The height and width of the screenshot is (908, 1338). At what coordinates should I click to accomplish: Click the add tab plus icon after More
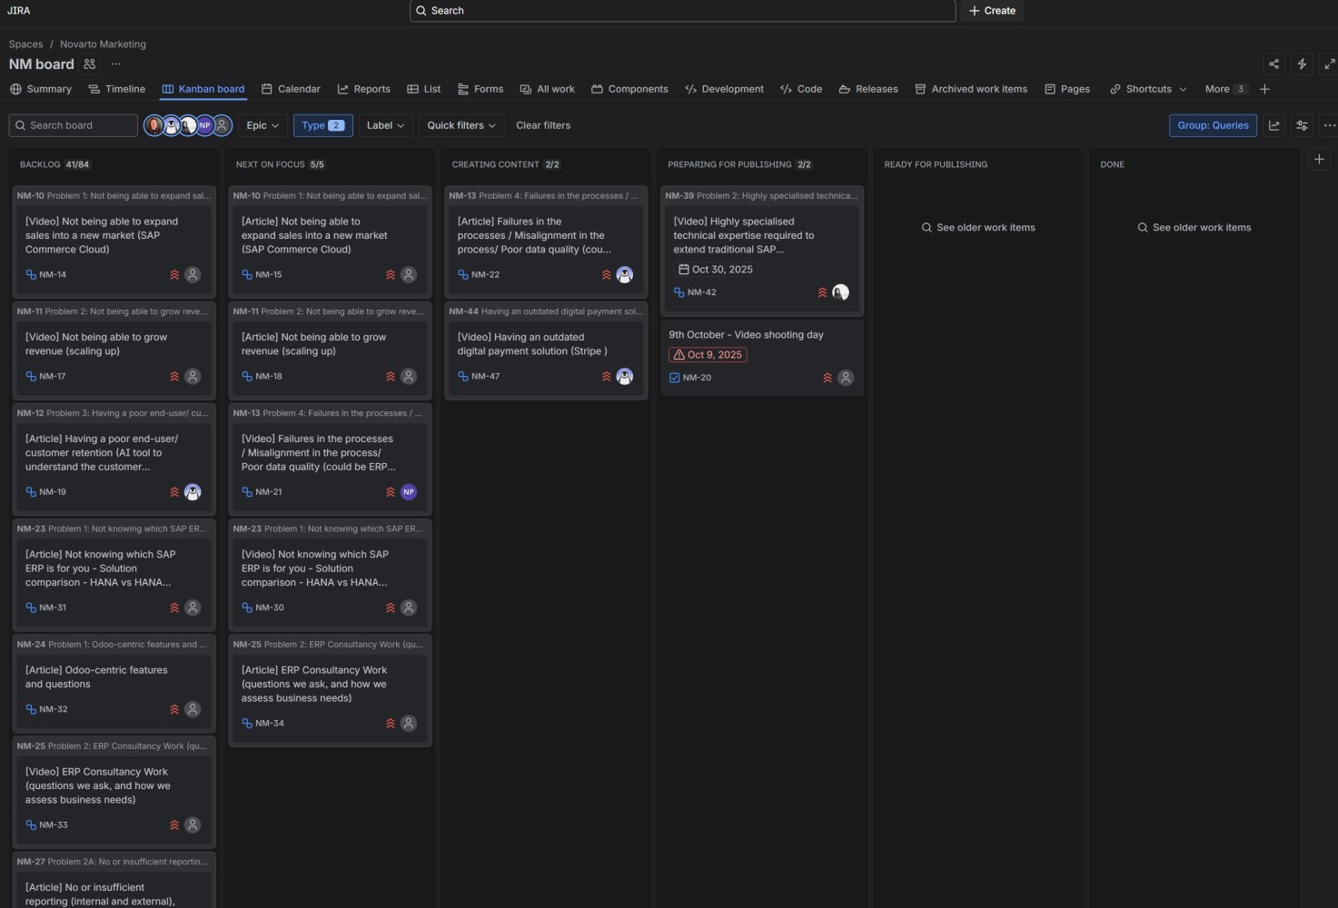tap(1264, 89)
